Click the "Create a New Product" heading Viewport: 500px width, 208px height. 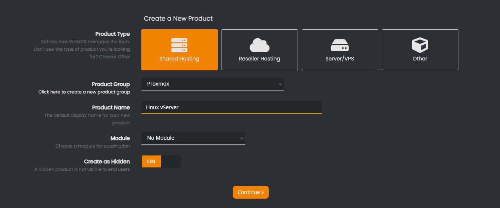click(x=178, y=18)
